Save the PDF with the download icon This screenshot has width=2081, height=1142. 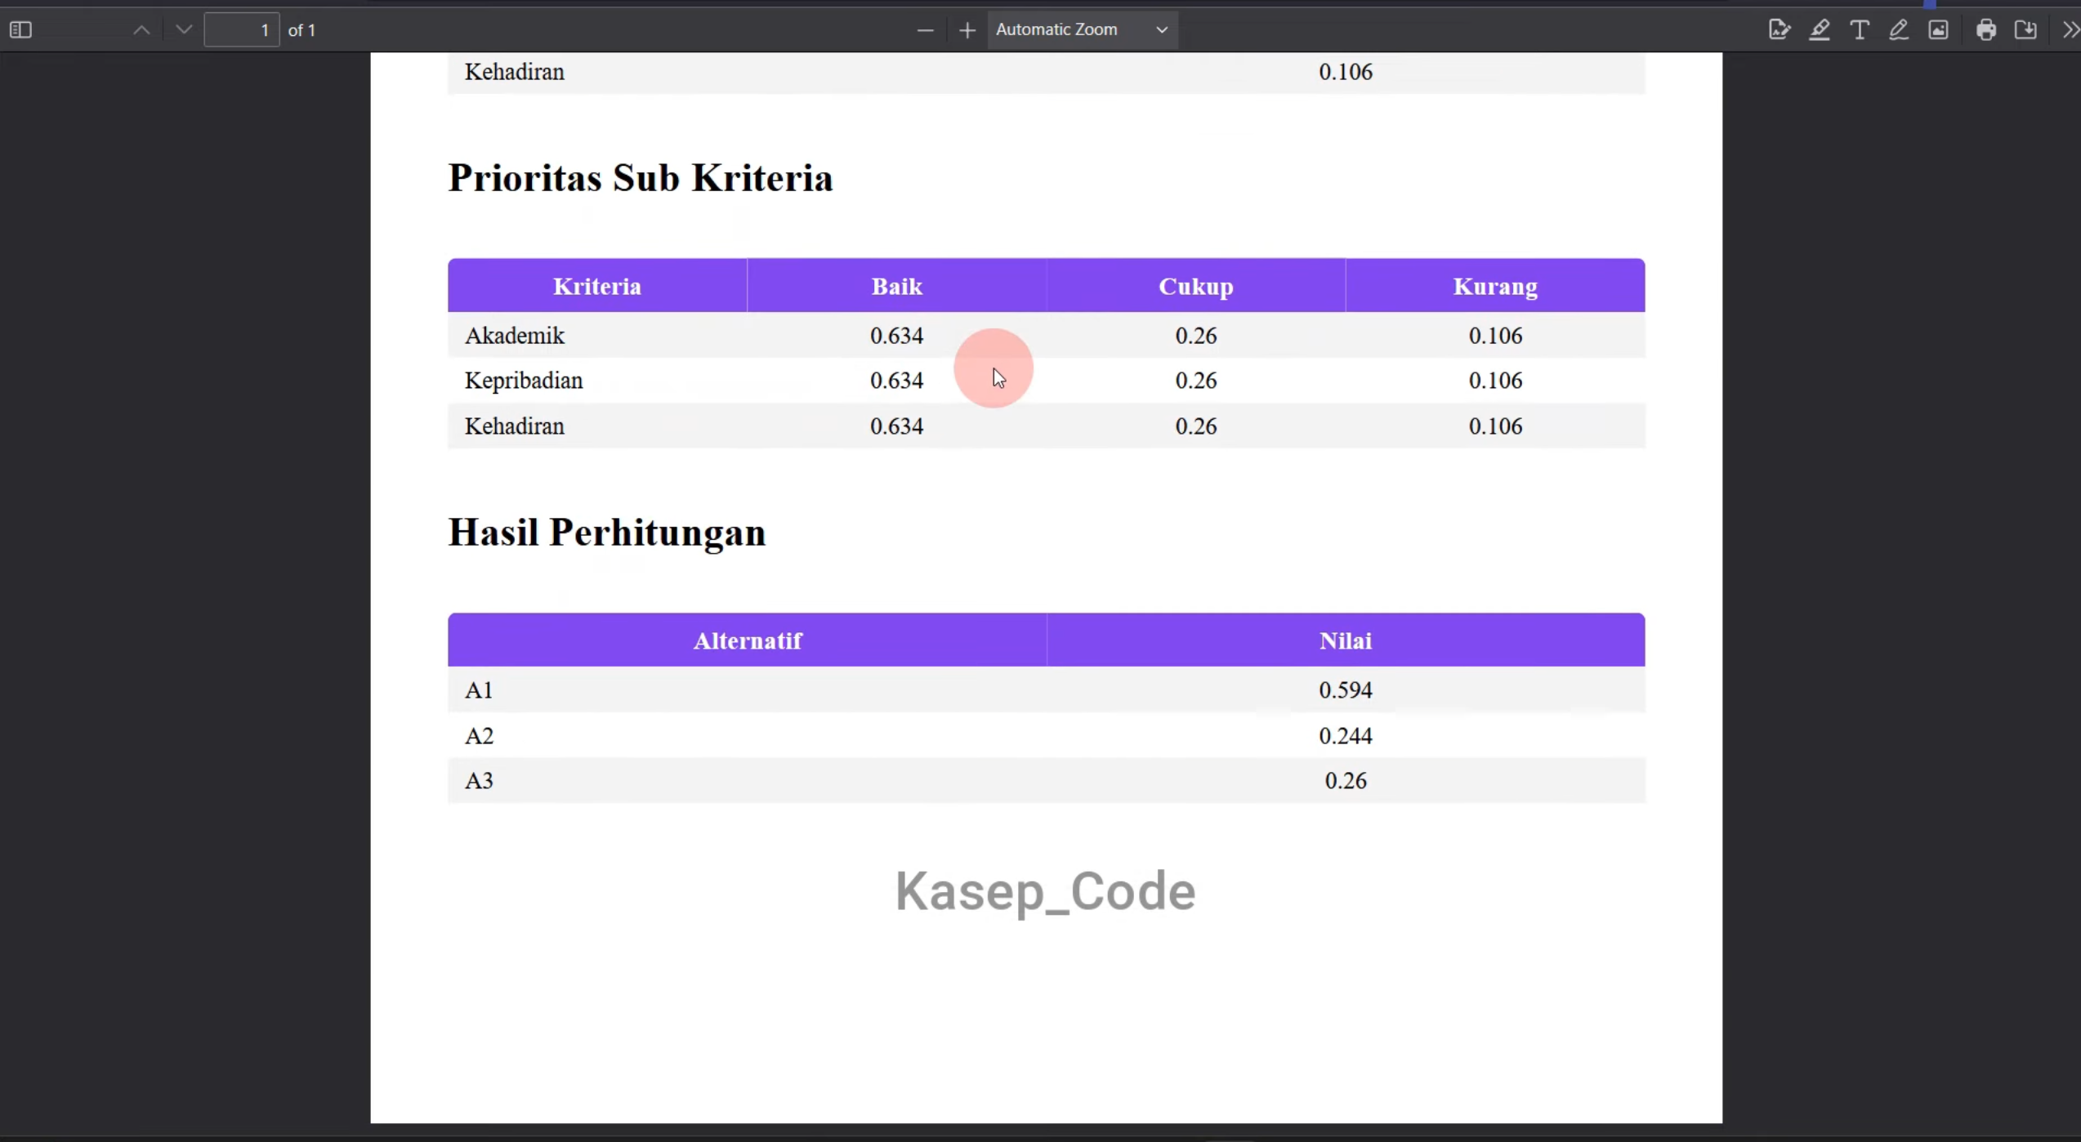tap(2026, 30)
